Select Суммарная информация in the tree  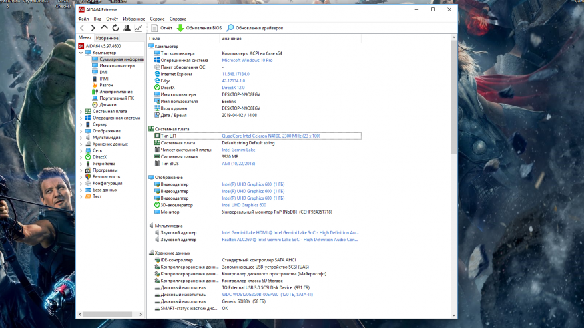(x=121, y=59)
